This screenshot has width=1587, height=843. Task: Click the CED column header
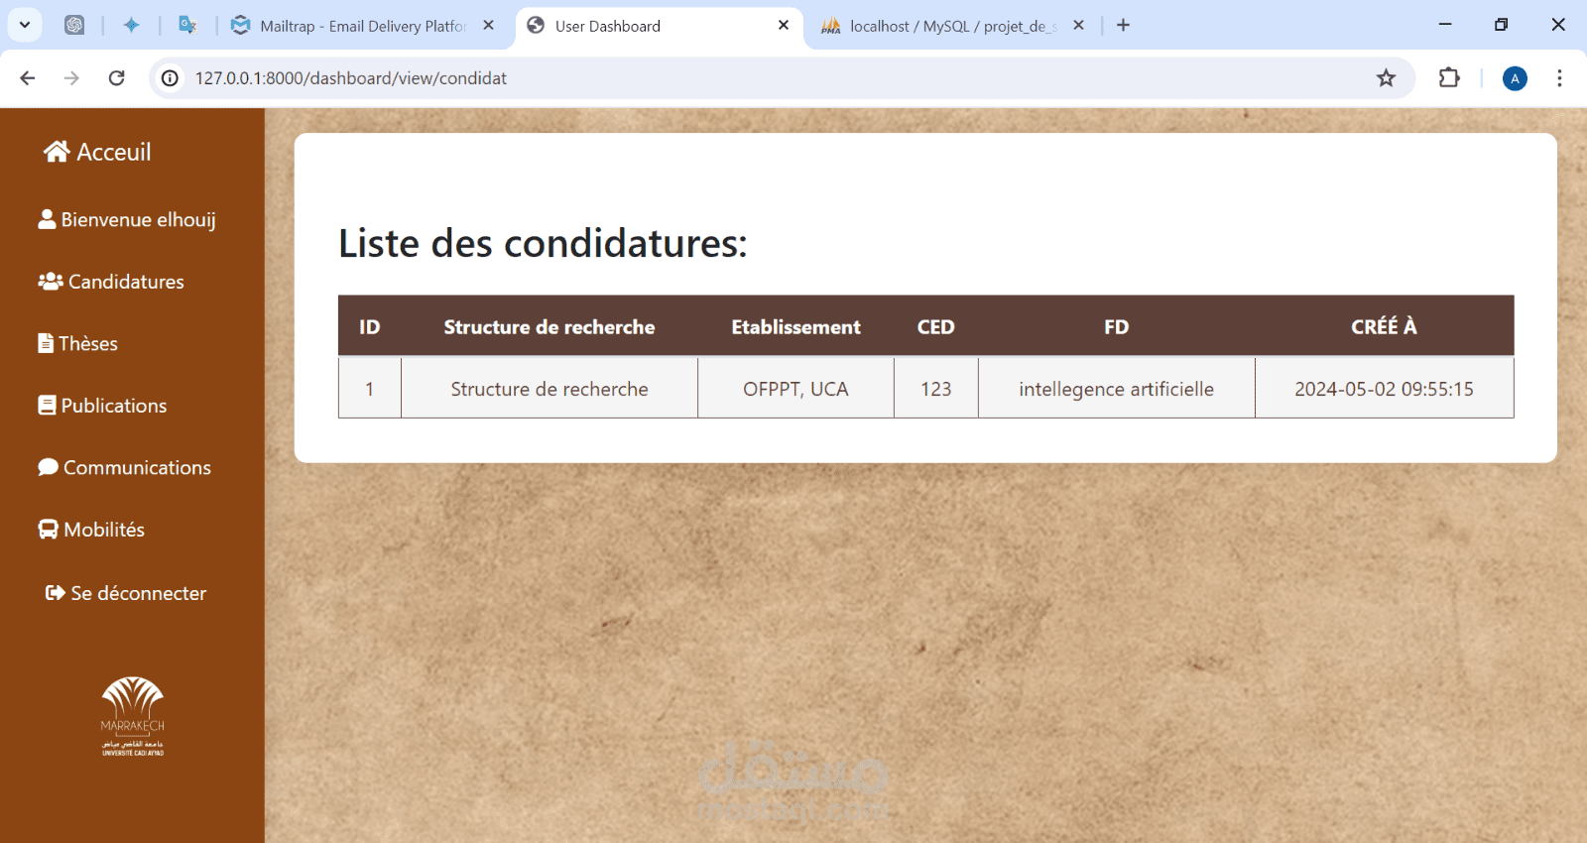[x=936, y=326]
